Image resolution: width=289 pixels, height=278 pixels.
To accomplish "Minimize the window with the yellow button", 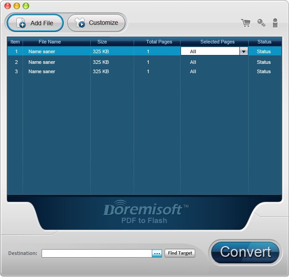I will click(x=17, y=6).
